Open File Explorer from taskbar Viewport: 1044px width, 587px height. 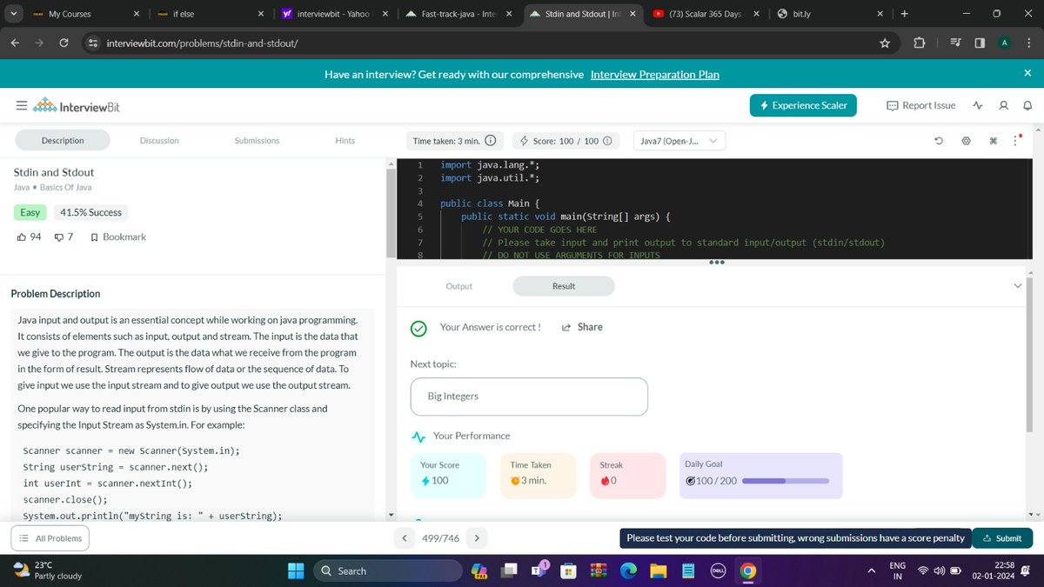click(658, 570)
